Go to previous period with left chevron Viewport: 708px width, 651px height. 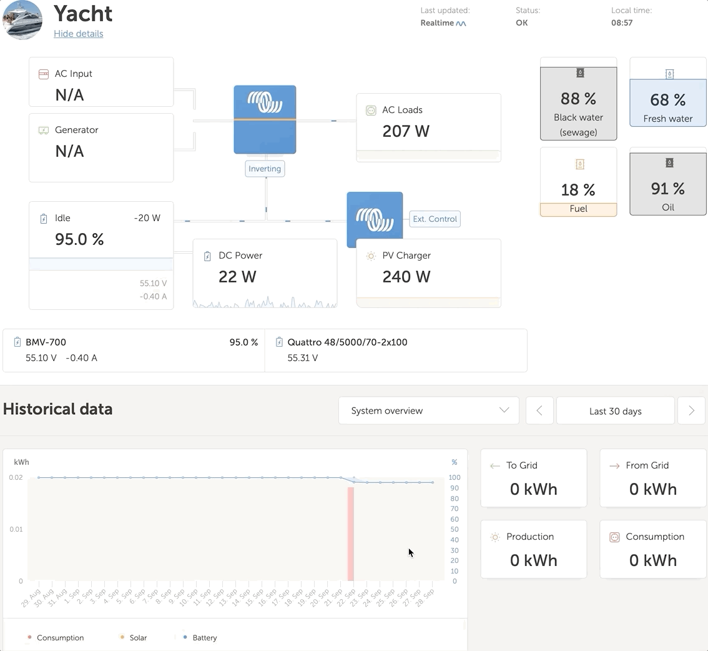point(539,410)
